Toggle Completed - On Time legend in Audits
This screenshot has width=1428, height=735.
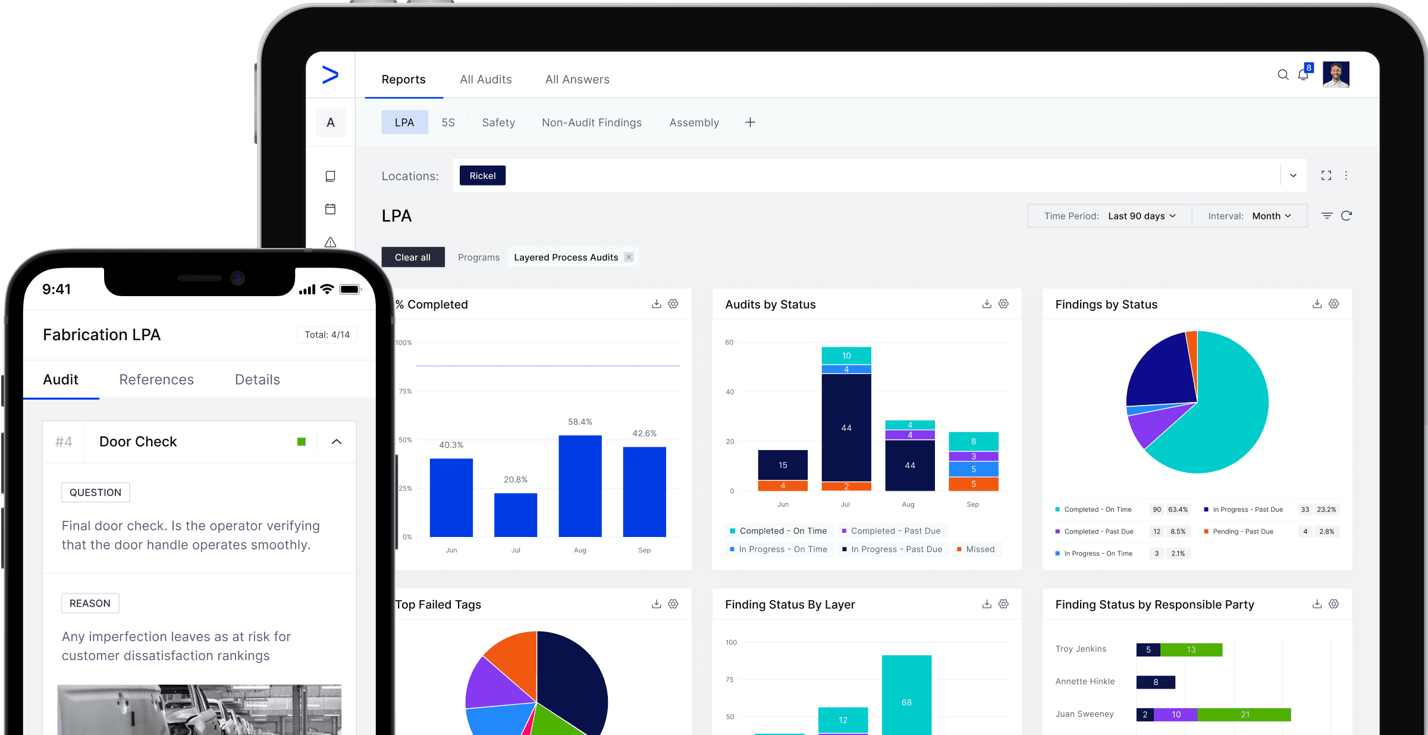(x=779, y=530)
